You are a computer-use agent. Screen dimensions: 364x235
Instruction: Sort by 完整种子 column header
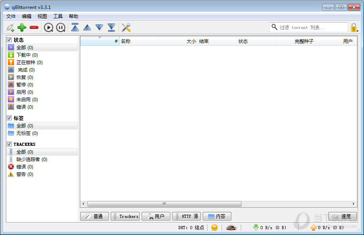click(x=295, y=41)
